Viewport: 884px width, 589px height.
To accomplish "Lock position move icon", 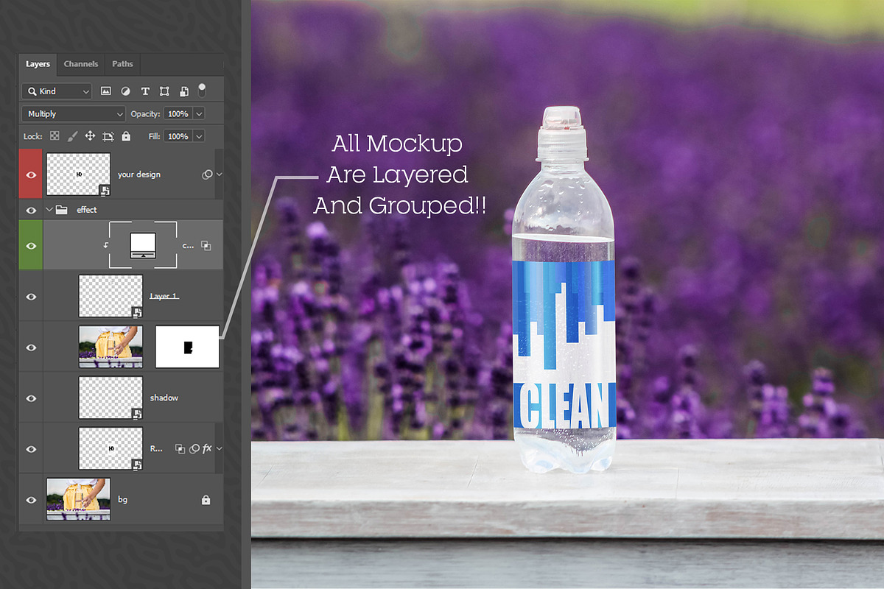I will (x=90, y=136).
